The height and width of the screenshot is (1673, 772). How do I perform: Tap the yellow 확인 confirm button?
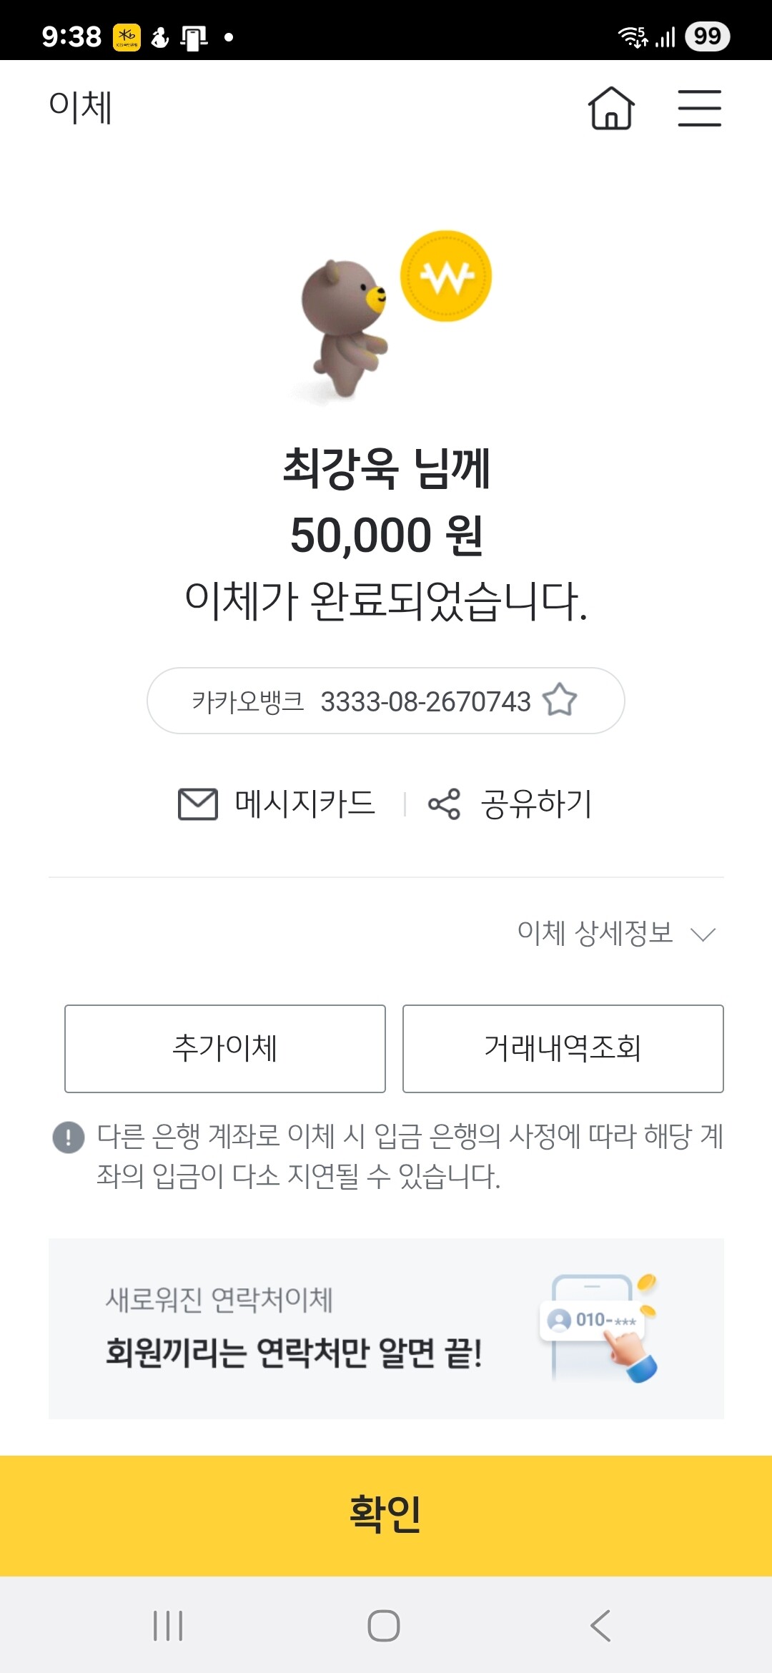pyautogui.click(x=386, y=1514)
